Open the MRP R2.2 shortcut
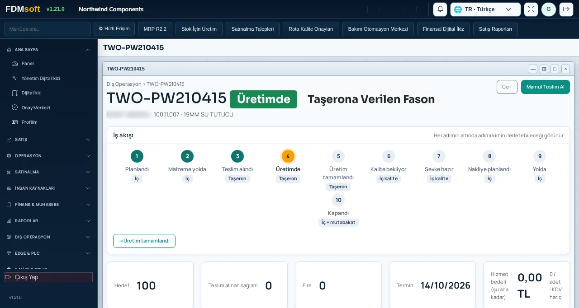This screenshot has height=308, width=579. (155, 29)
